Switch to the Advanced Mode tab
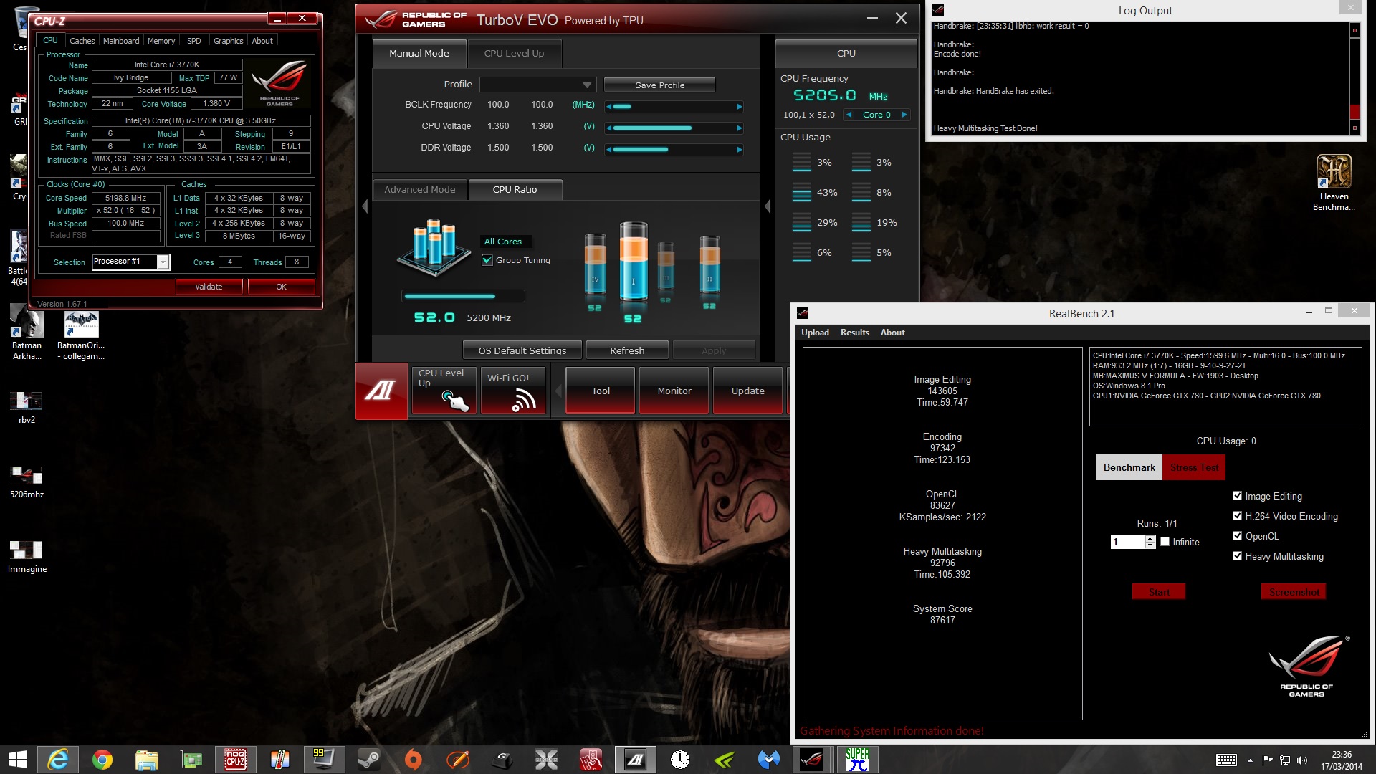The image size is (1376, 774). pos(420,190)
